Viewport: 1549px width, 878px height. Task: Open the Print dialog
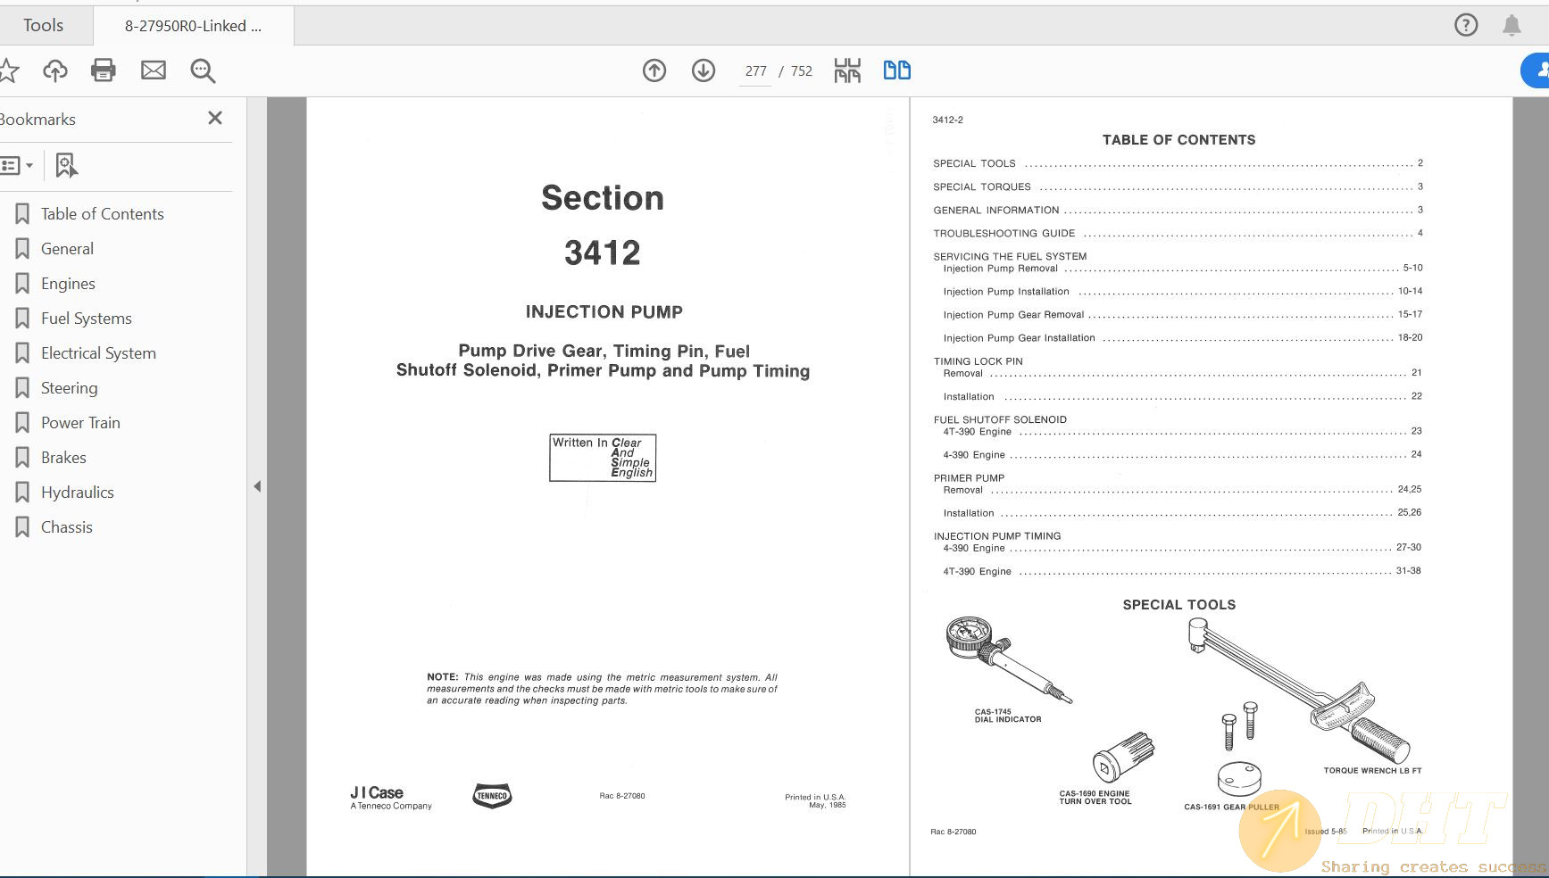tap(103, 70)
